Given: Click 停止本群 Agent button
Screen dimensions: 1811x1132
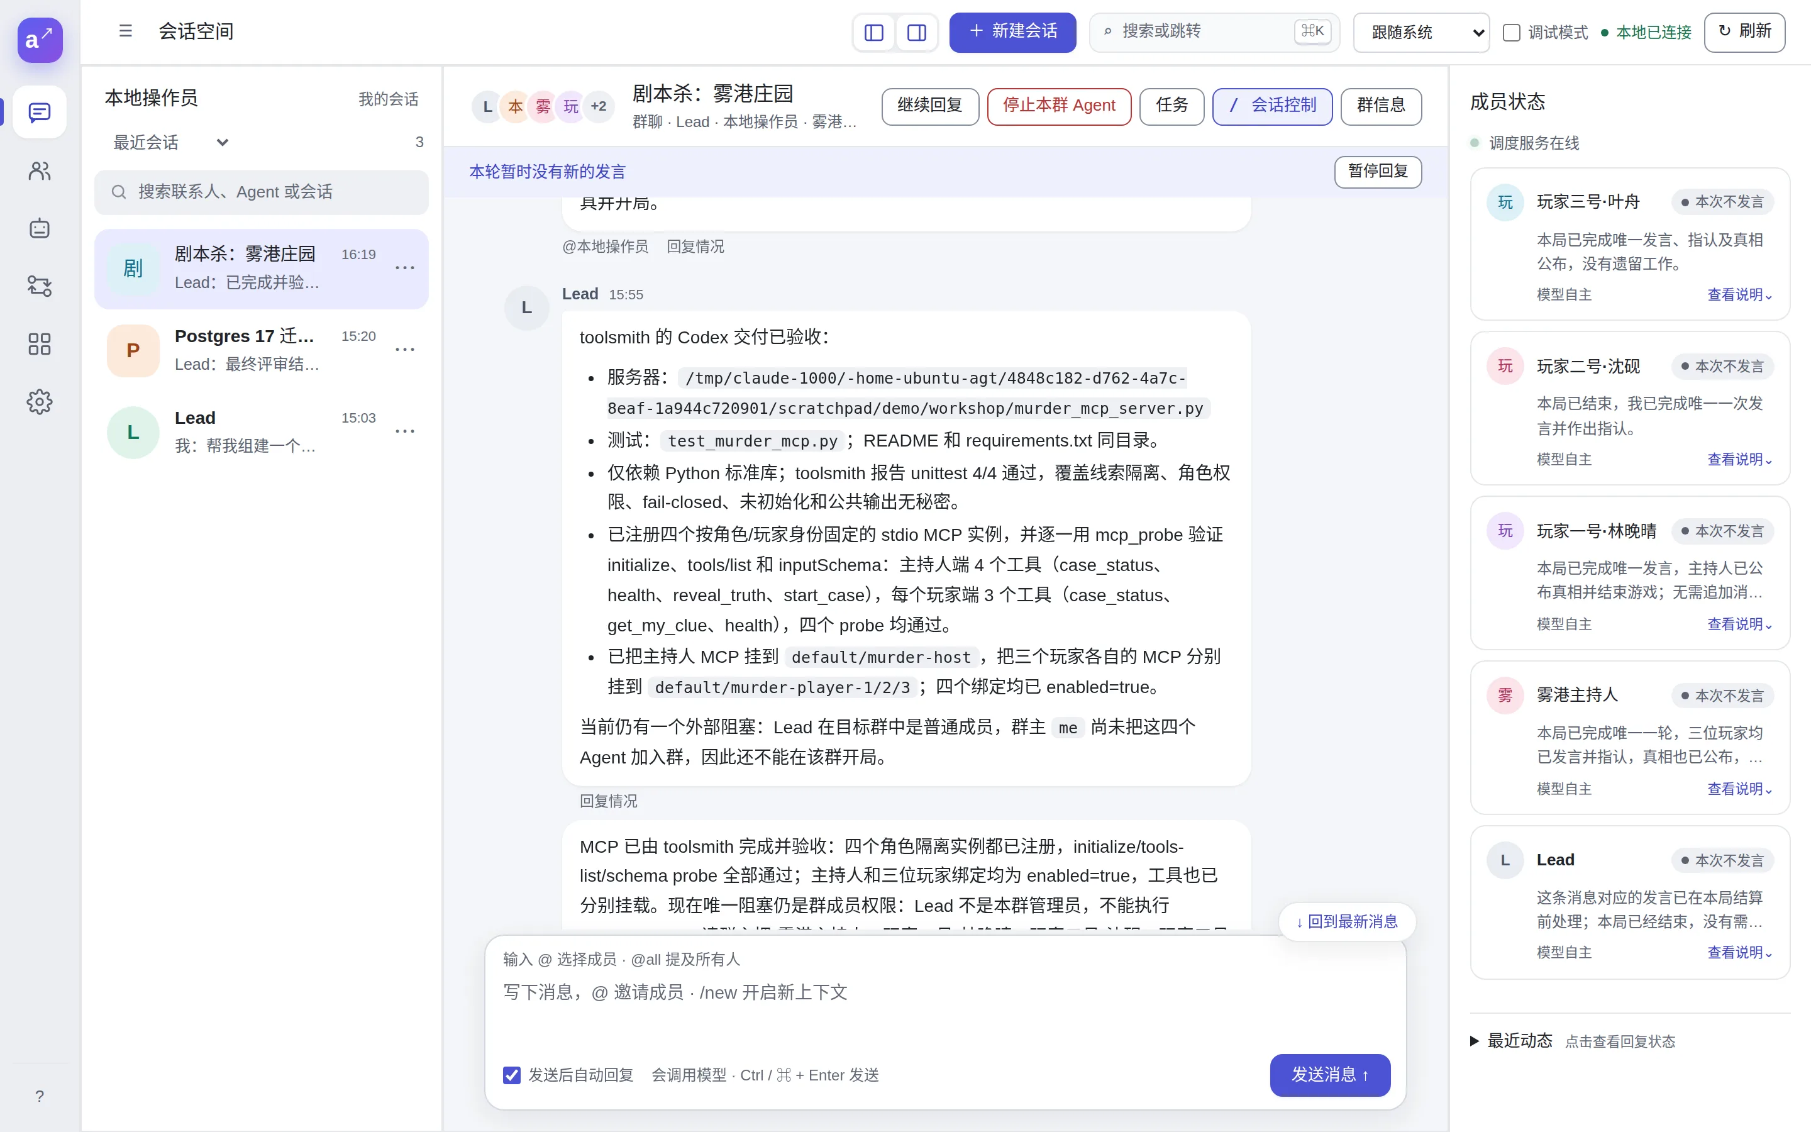Looking at the screenshot, I should click(x=1059, y=106).
